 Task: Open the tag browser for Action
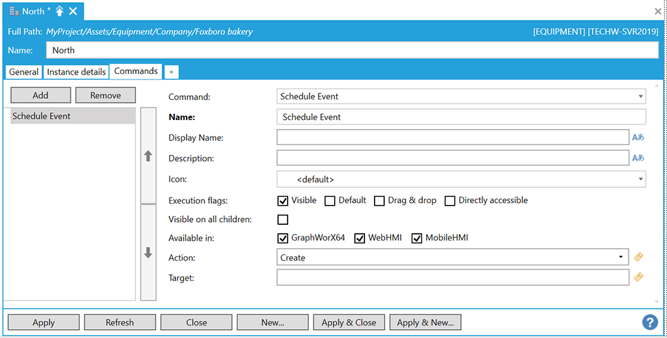(638, 257)
